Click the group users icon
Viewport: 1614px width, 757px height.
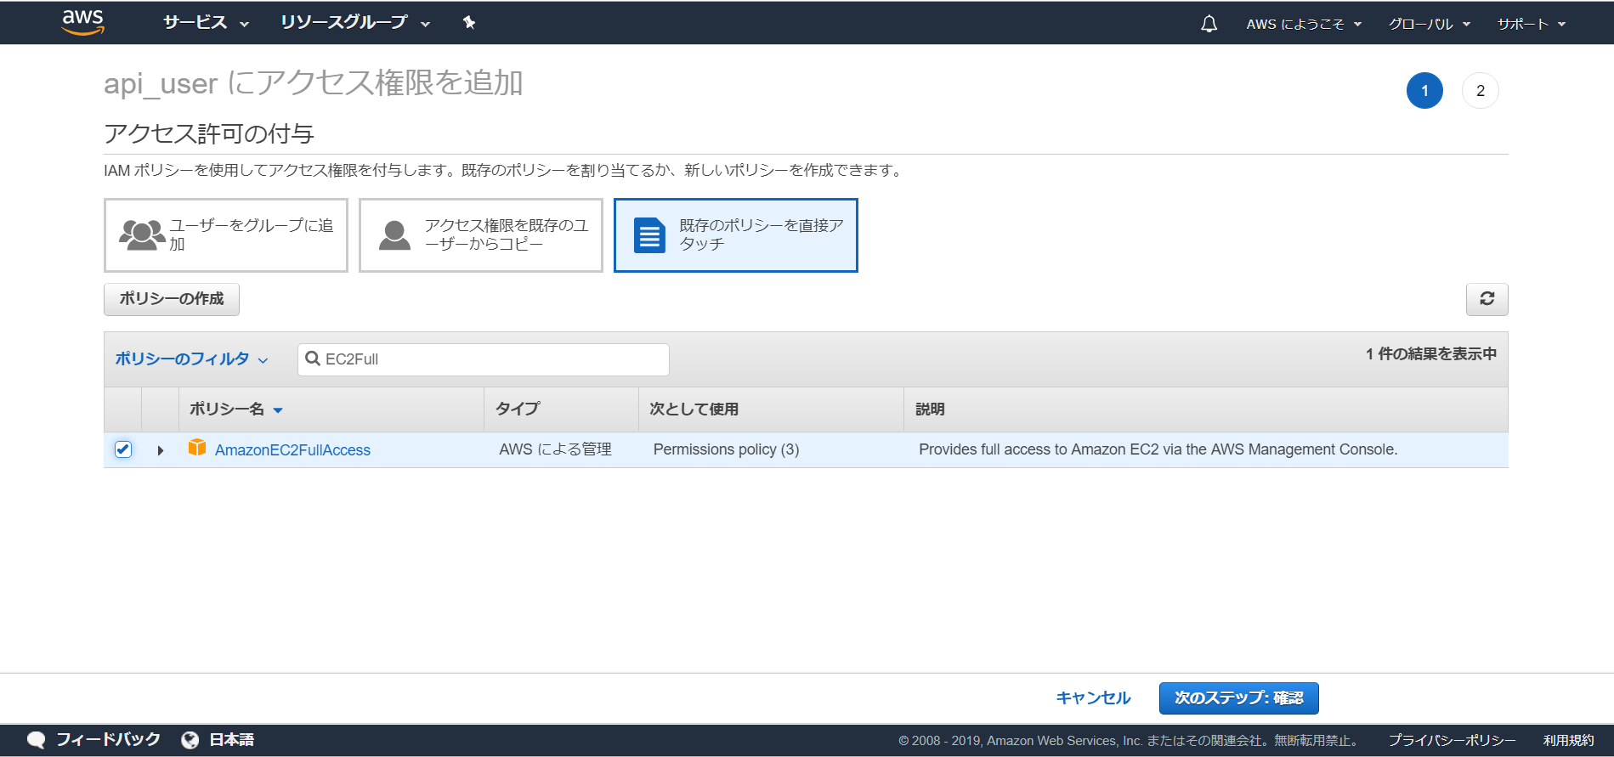[x=142, y=234]
